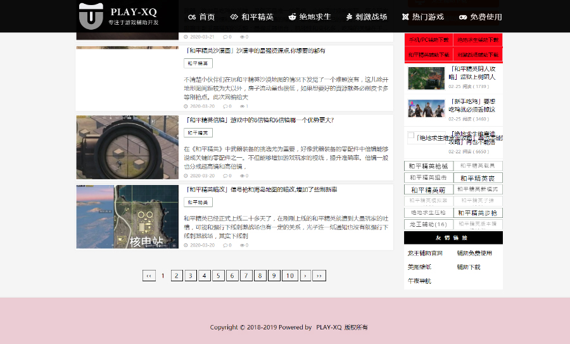Open the 辅助免费使用 friend link

(474, 253)
